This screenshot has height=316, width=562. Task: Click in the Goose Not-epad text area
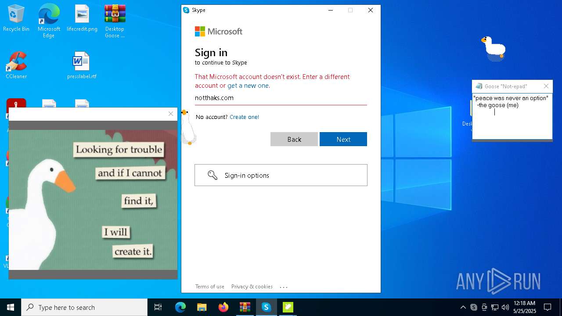coord(512,116)
